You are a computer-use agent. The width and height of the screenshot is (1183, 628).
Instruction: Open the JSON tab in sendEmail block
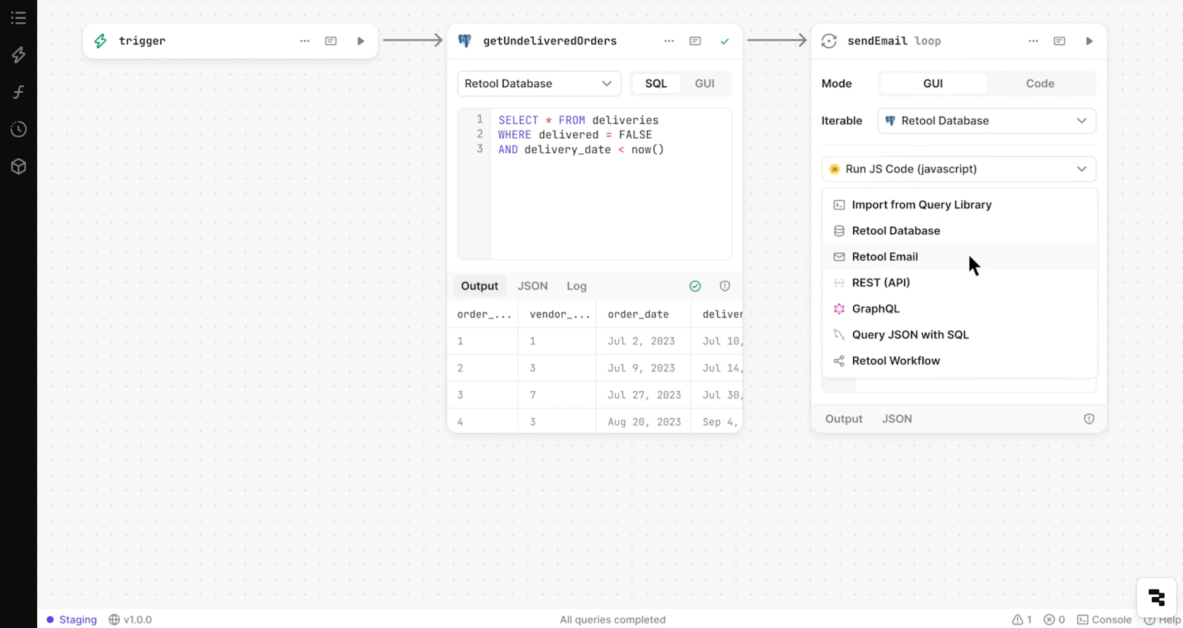[x=897, y=419]
